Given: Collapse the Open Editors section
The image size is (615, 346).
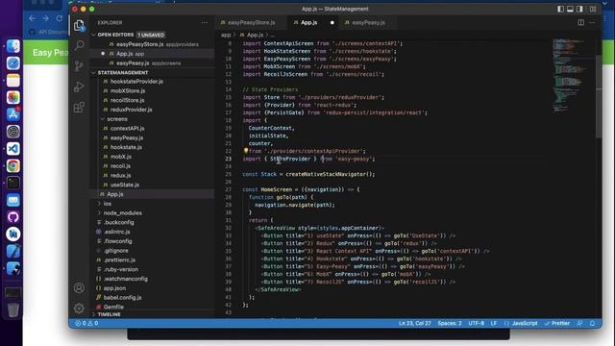Looking at the screenshot, I should click(x=115, y=35).
